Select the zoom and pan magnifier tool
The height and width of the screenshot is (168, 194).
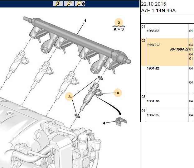(x=80, y=3)
